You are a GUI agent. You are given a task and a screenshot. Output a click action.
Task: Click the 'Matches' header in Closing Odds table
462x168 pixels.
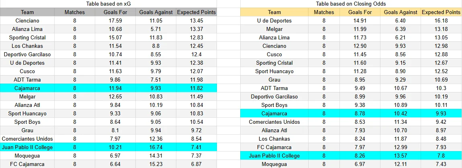pyautogui.click(x=324, y=12)
